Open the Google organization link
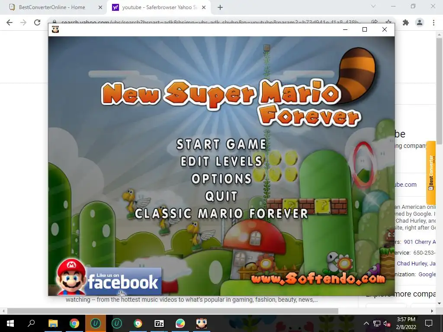The width and height of the screenshot is (443, 332). pyautogui.click(x=427, y=274)
